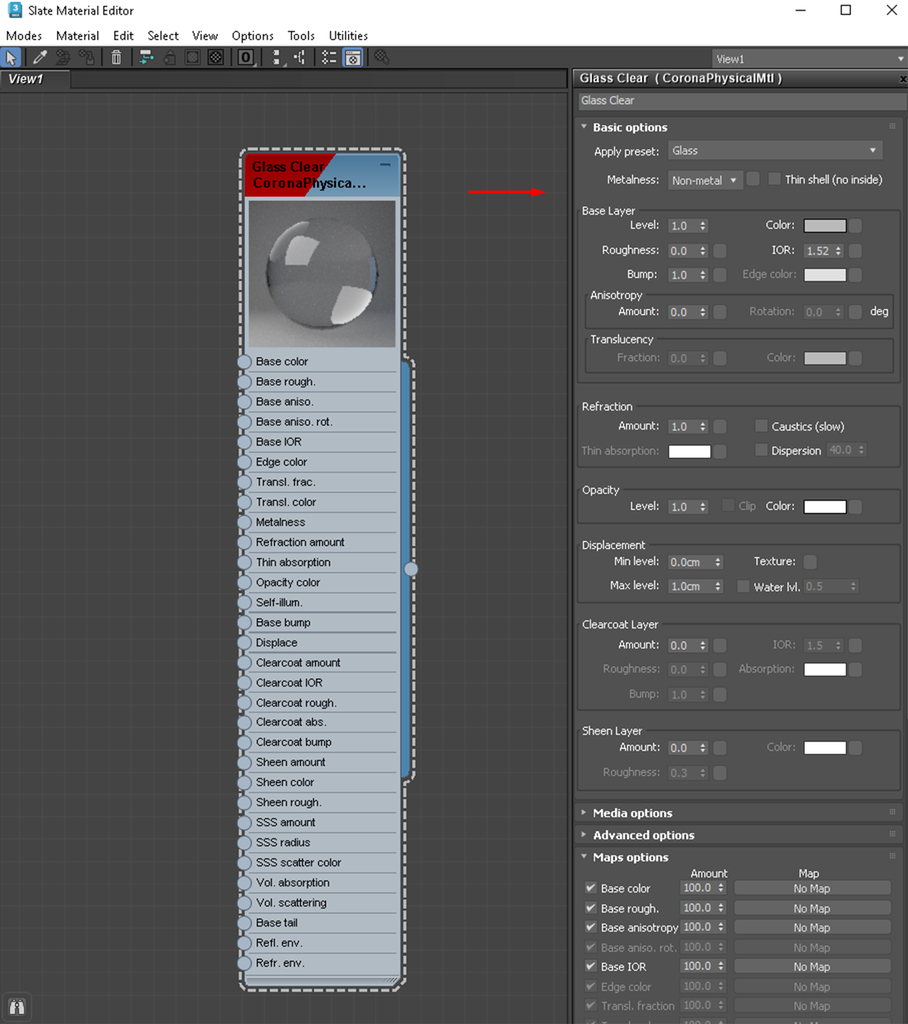Image resolution: width=908 pixels, height=1024 pixels.
Task: Click Put Material to Scene icon
Action: pos(63,57)
